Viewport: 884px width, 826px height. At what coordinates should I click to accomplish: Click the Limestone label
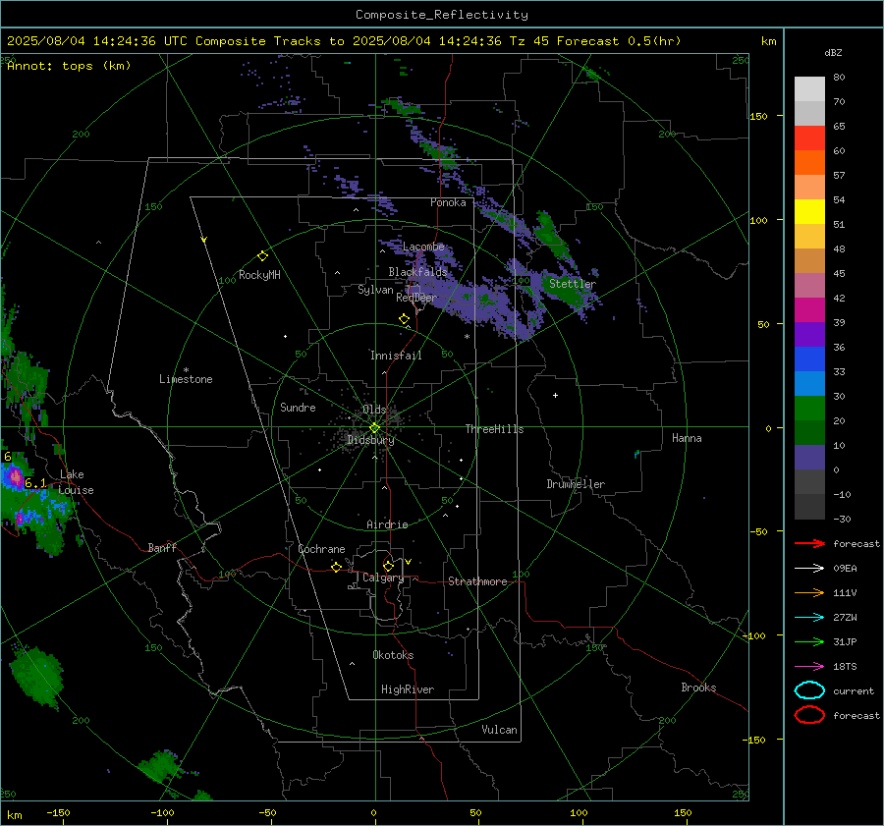[186, 379]
